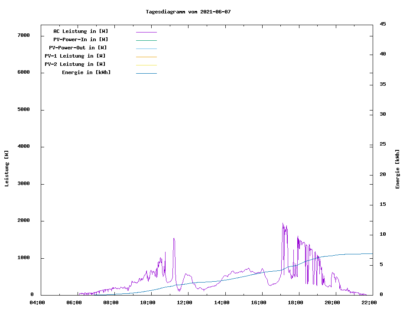Click the 7000 value on the power axis
This screenshot has height=312, width=416.
[x=23, y=35]
